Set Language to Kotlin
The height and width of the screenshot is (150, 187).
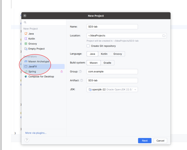[104, 54]
